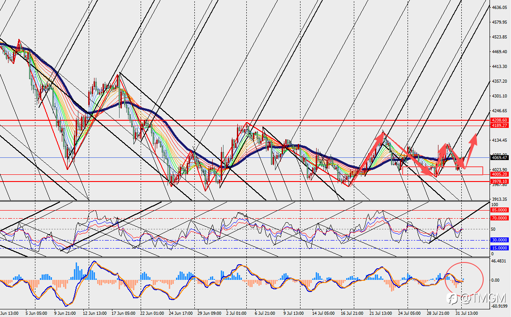Click the 24 Jul 05:00 time label
Screen dimensions: 511x317
coord(410,313)
